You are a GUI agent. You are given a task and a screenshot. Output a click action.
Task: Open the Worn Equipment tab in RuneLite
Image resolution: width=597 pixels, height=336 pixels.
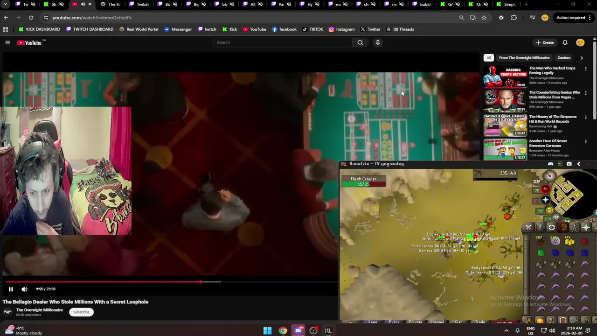[x=575, y=228]
